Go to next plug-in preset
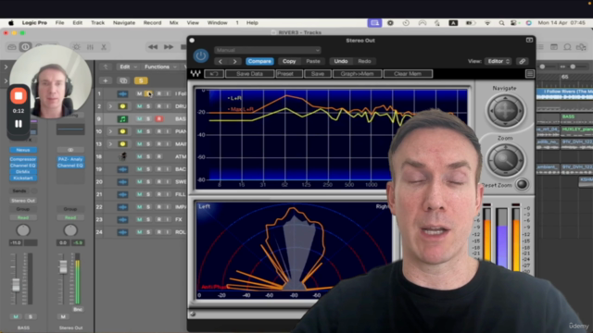The width and height of the screenshot is (593, 333). [234, 61]
